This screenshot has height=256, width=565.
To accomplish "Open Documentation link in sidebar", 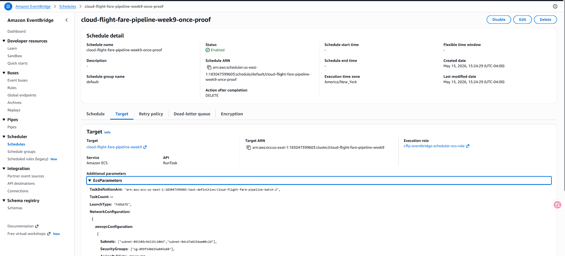I will [20, 226].
